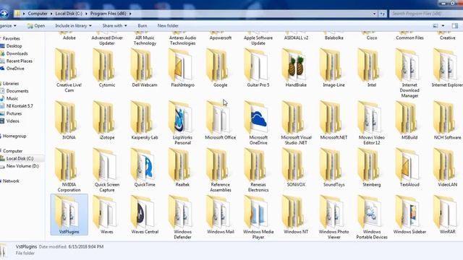Open the Organize dropdown menu
This screenshot has height=260, width=463.
point(8,26)
